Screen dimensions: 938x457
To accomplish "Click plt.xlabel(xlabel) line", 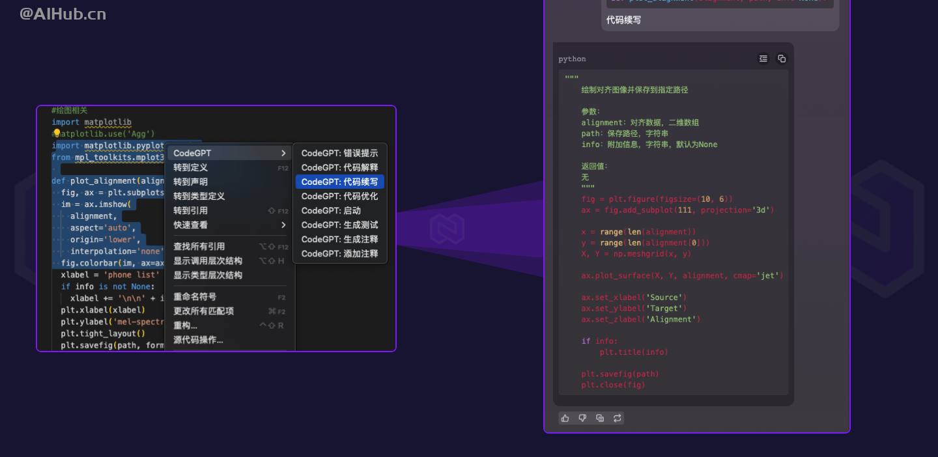I will [103, 310].
